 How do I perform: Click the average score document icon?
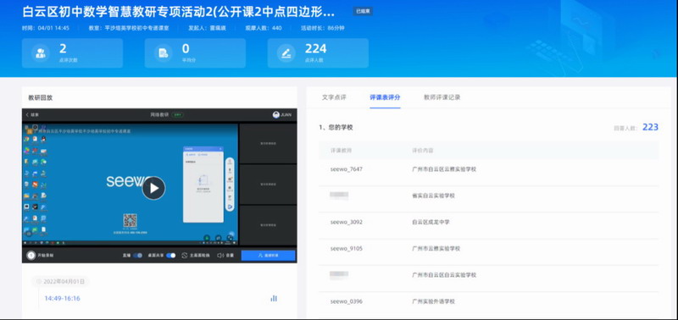[x=164, y=53]
